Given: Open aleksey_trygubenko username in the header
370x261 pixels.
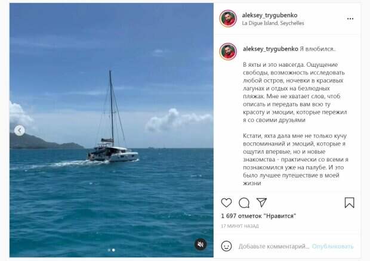Looking at the screenshot, I should [x=270, y=15].
